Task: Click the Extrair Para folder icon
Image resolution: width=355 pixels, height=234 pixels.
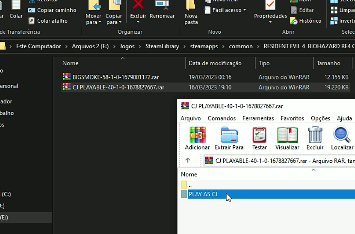Action: [229, 135]
